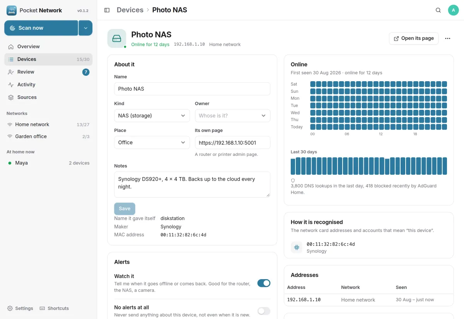
Task: Start a scan with Scan now
Action: point(41,28)
